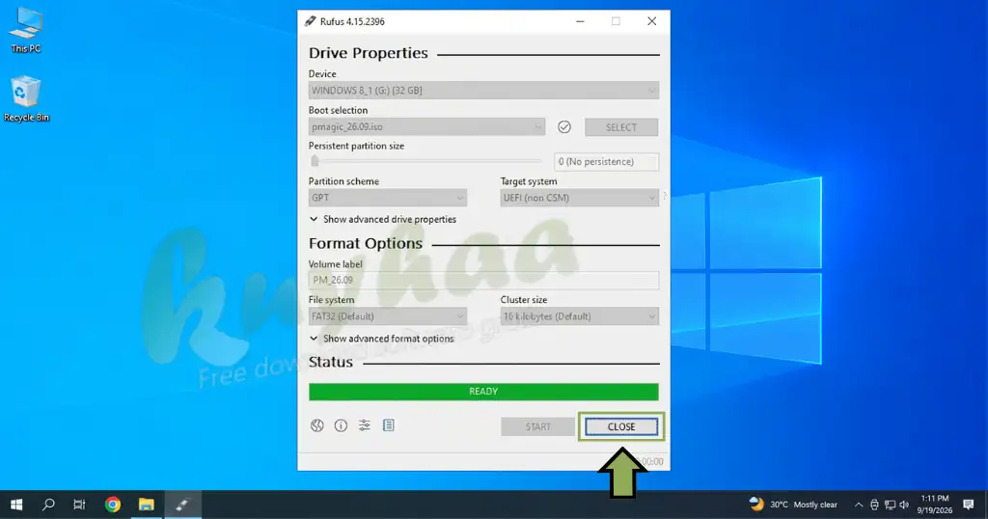Close the Rufus window with X

(x=652, y=21)
